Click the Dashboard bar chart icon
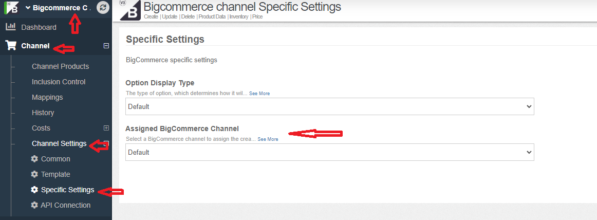Image resolution: width=597 pixels, height=220 pixels. [10, 27]
